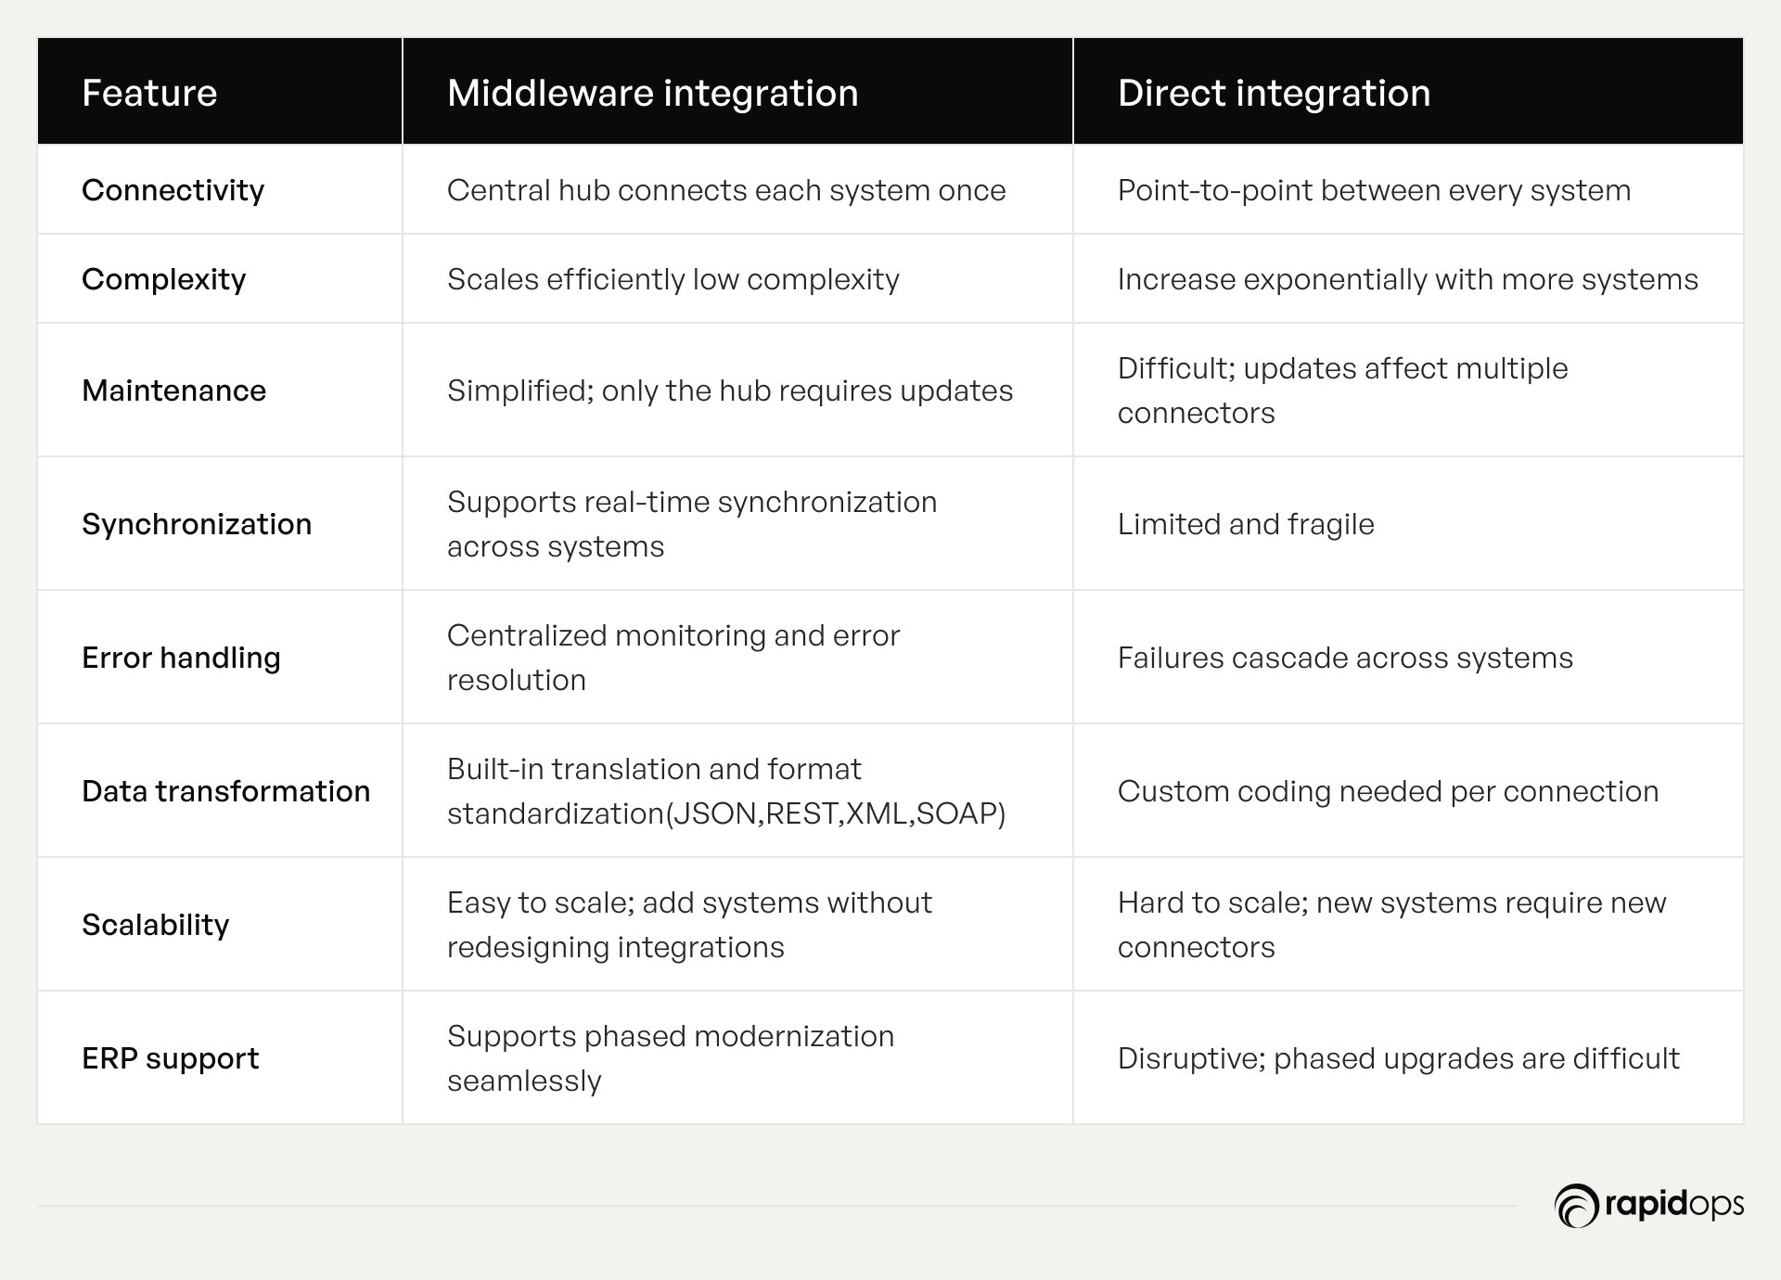Click the rapidops swirl logo icon
Viewport: 1781px width, 1280px height.
point(1576,1206)
